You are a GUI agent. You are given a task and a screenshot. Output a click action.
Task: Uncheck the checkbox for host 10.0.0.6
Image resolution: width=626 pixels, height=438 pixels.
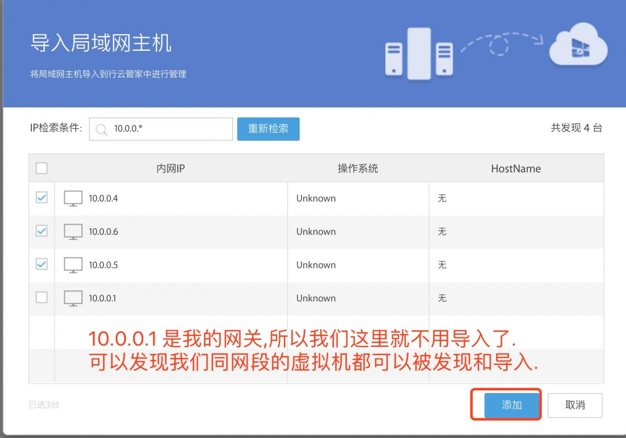click(x=42, y=231)
